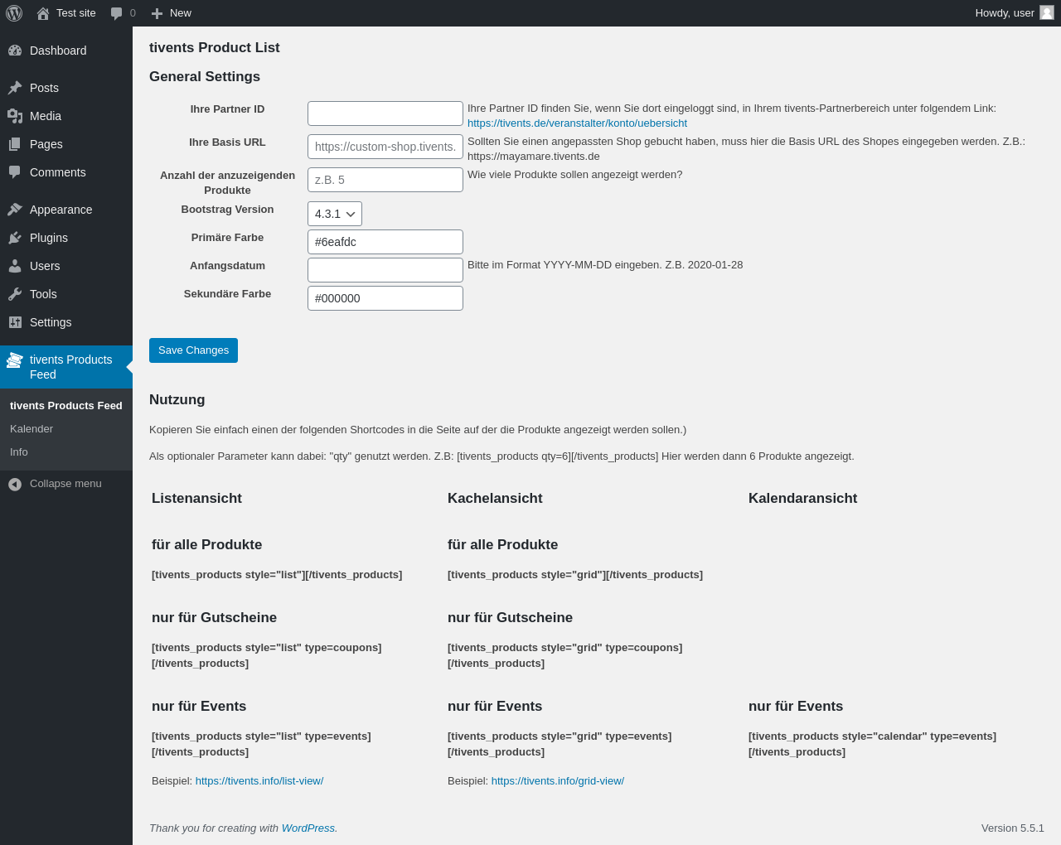The height and width of the screenshot is (845, 1061).
Task: Click the Settings sliders icon
Action: [x=15, y=322]
